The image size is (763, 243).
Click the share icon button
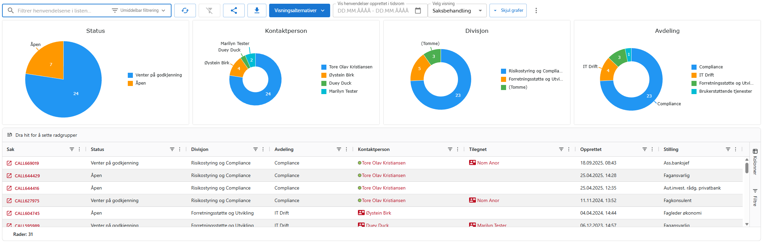(x=234, y=10)
